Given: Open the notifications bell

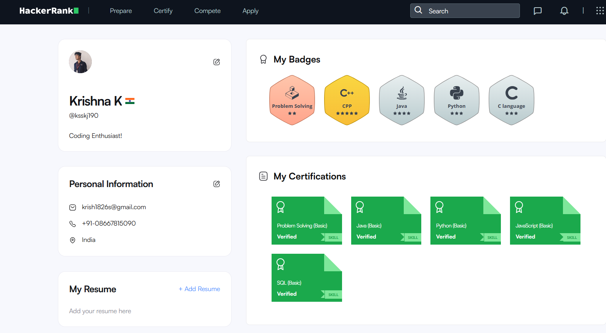Looking at the screenshot, I should coord(564,11).
